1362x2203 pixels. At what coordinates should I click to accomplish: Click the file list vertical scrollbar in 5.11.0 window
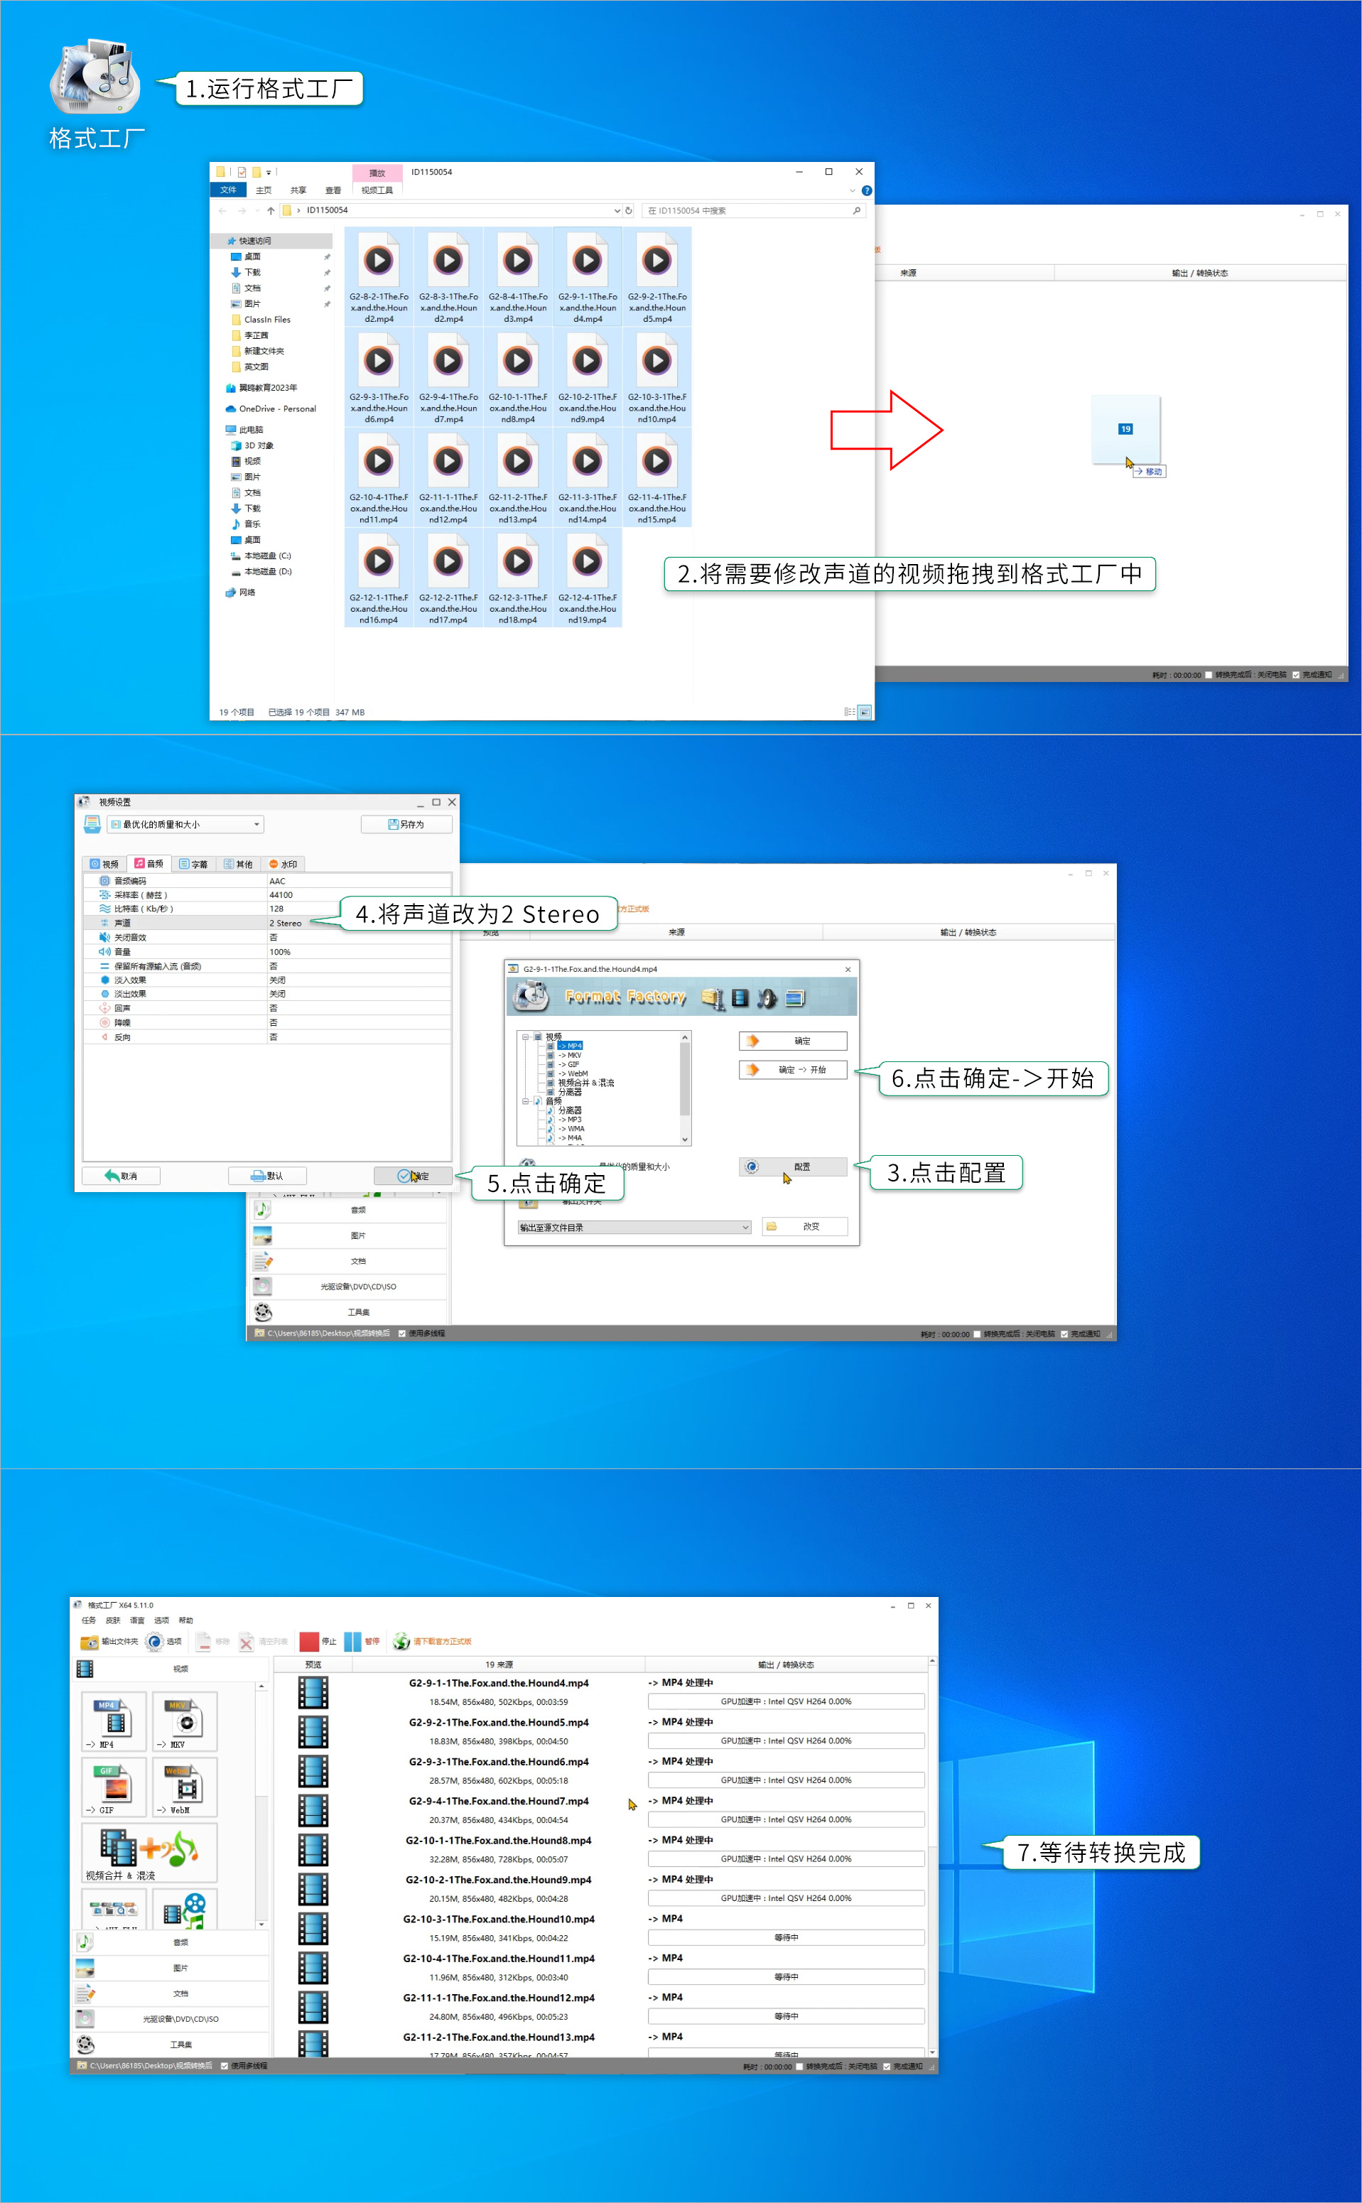931,1856
